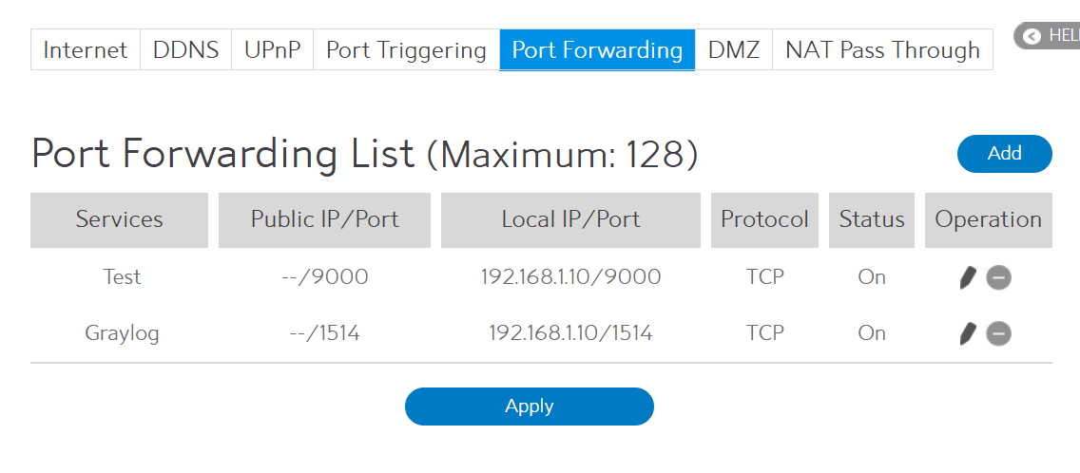Open the DMZ tab

pos(733,49)
